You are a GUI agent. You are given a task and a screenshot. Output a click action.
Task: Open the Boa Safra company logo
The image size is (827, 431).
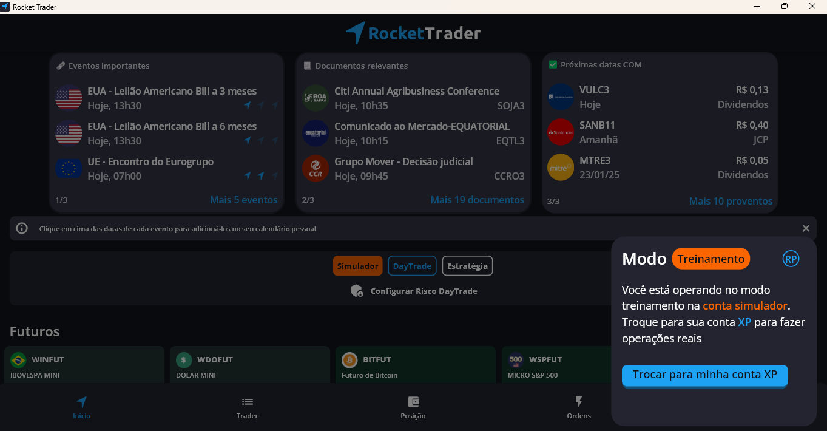[x=316, y=98]
